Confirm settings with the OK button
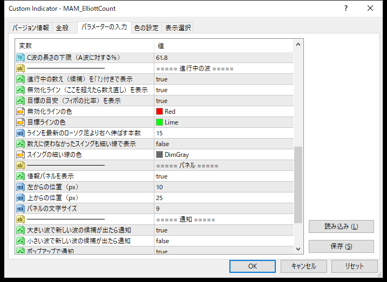 coord(253,266)
